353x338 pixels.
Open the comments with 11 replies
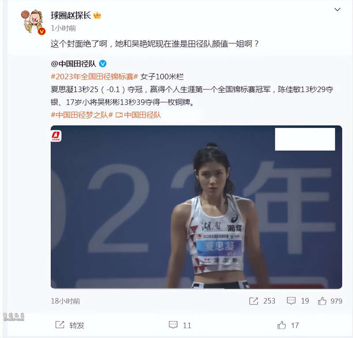(180, 325)
